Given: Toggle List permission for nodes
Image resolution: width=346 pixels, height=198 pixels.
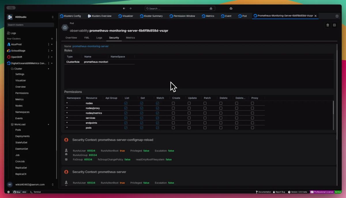Looking at the screenshot, I should pos(126,103).
